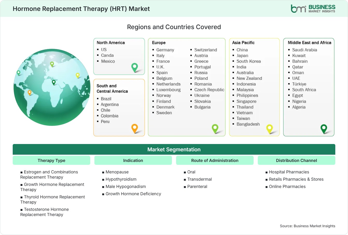The image size is (348, 235).
Task: Click 'Parenteral' under Route of Administration
Action: (197, 187)
